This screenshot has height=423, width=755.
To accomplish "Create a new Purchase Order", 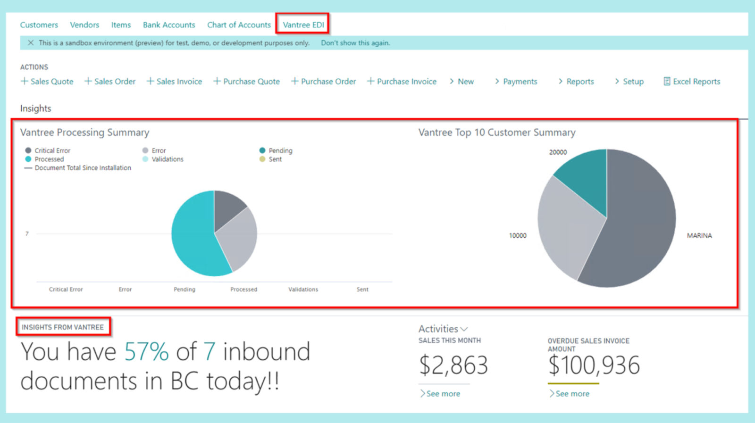I will click(x=323, y=82).
